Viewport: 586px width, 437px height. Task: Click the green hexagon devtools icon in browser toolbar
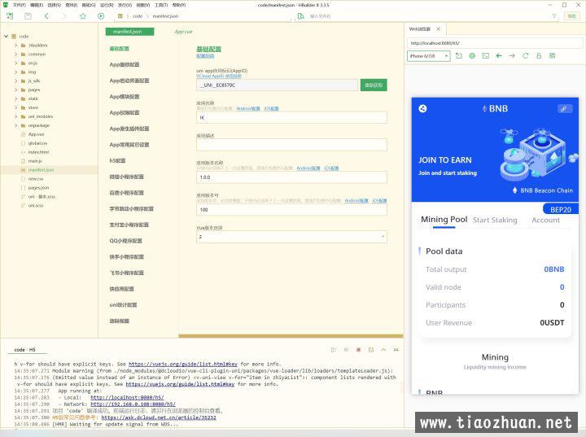472,55
